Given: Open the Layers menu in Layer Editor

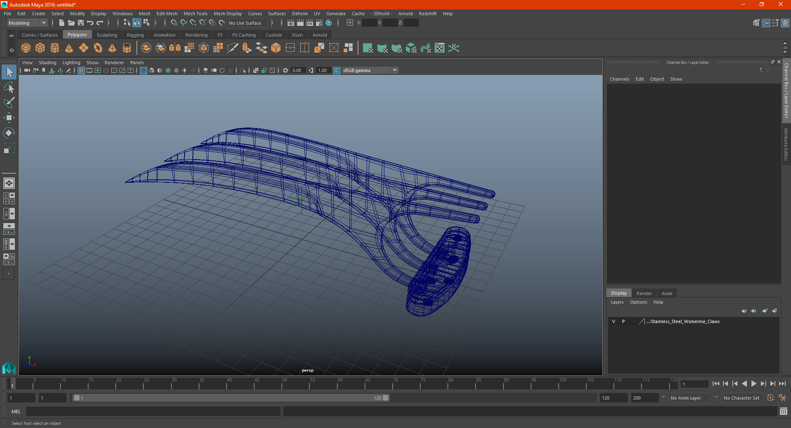Looking at the screenshot, I should pos(617,302).
